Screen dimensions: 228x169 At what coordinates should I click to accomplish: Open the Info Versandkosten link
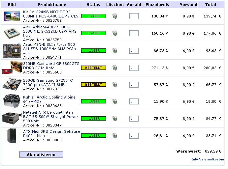point(208,159)
